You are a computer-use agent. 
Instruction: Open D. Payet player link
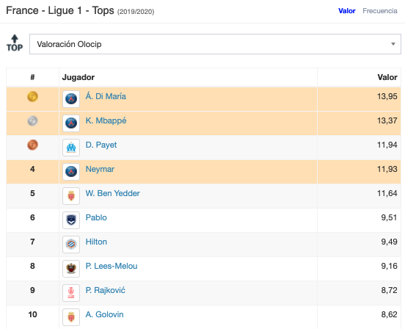[101, 145]
